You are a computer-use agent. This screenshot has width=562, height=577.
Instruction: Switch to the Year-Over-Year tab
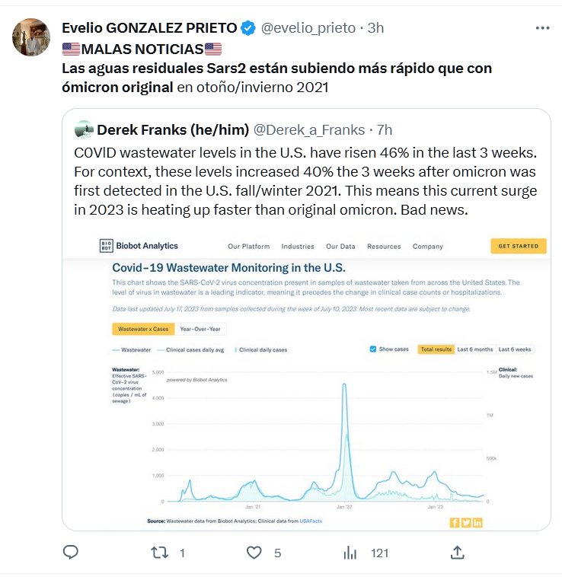pyautogui.click(x=200, y=329)
